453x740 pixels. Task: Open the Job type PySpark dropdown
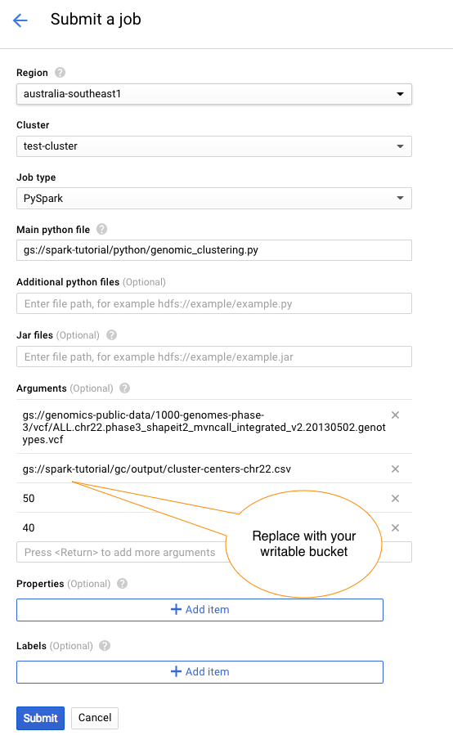tap(214, 198)
